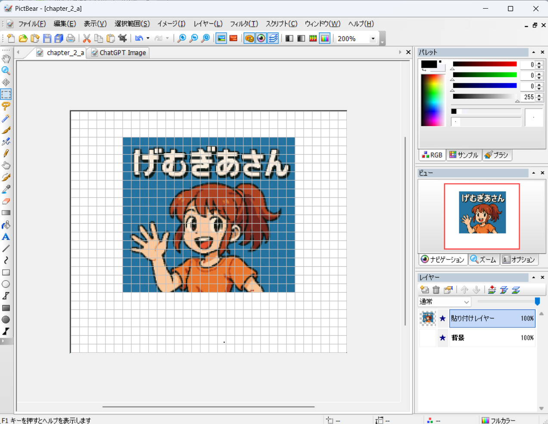Delete layer with the trash icon
This screenshot has width=548, height=424.
[x=436, y=290]
